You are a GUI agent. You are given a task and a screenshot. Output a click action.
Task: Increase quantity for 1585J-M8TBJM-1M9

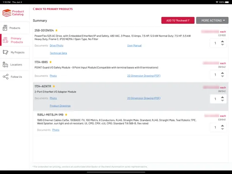click(222, 126)
